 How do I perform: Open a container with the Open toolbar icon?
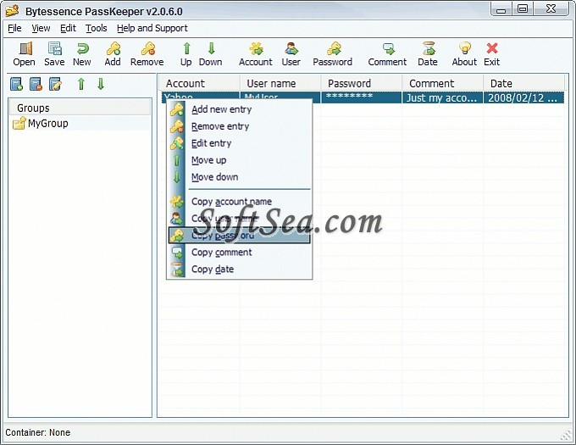click(25, 54)
